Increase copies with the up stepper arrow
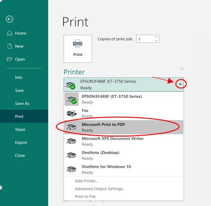Viewport: 211px width, 206px height. point(156,37)
